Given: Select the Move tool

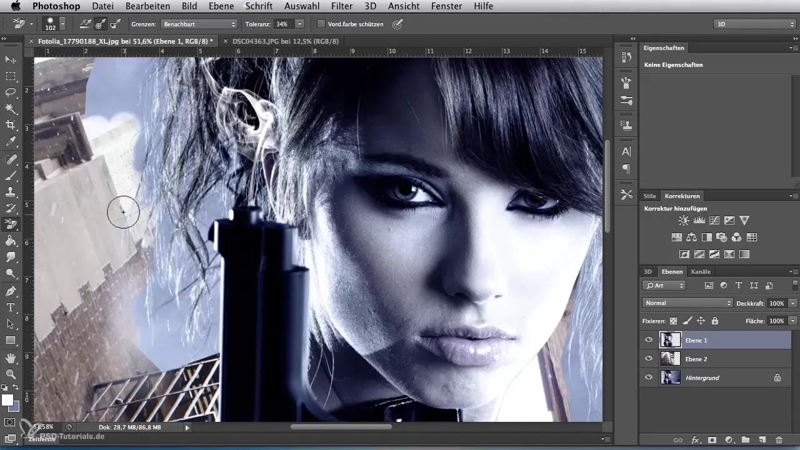Looking at the screenshot, I should click(x=11, y=59).
